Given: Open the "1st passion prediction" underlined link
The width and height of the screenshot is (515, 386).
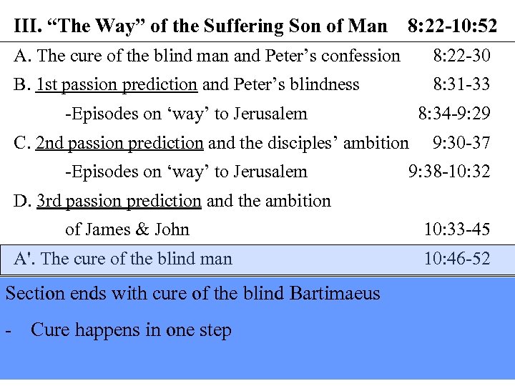Looking at the screenshot, I should 117,84.
